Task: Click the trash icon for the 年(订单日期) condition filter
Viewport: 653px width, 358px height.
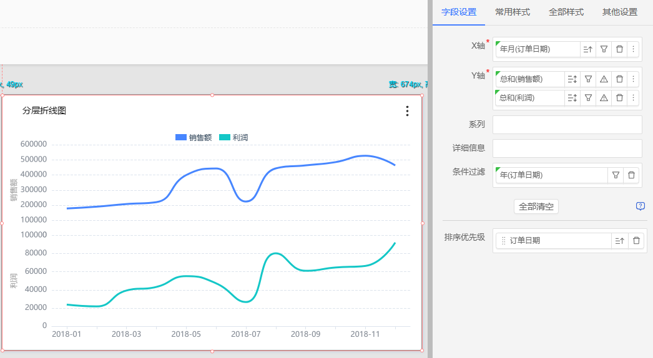Action: (632, 175)
